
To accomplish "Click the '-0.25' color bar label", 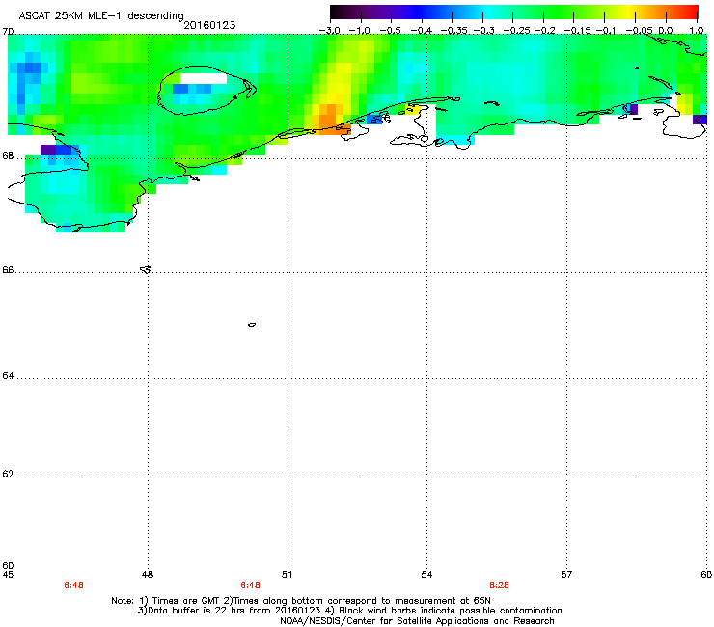I will pyautogui.click(x=516, y=31).
